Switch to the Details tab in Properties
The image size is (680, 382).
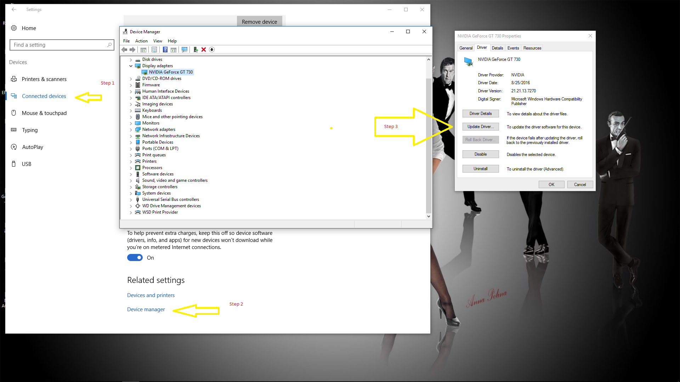click(497, 48)
